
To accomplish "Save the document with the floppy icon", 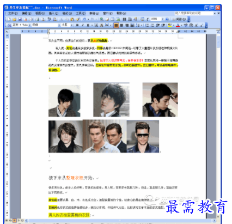I will pos(20,19).
